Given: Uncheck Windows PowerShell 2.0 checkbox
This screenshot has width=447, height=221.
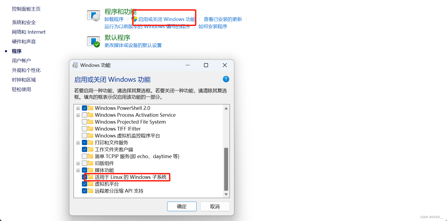Looking at the screenshot, I should pos(85,108).
